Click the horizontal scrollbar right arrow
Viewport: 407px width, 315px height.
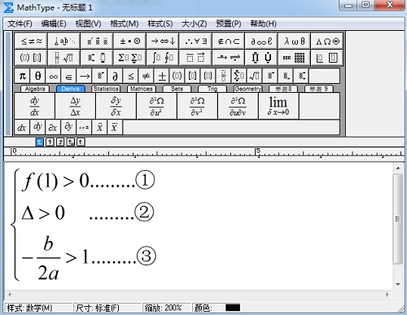tap(387, 295)
